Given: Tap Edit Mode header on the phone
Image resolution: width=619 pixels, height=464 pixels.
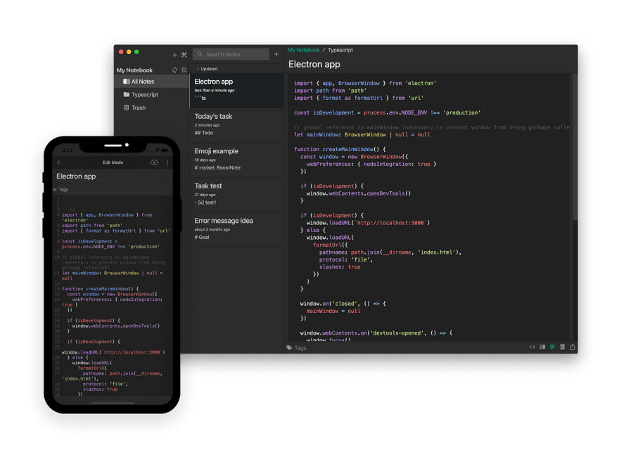Looking at the screenshot, I should [113, 162].
